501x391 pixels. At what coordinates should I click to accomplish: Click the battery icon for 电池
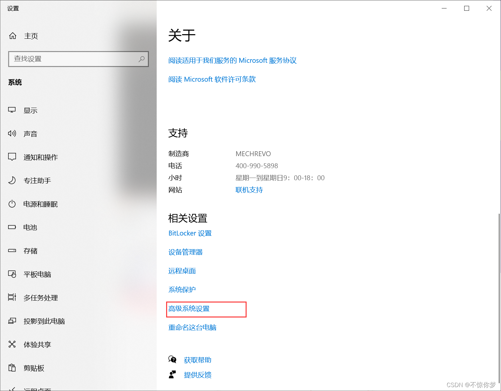click(12, 227)
